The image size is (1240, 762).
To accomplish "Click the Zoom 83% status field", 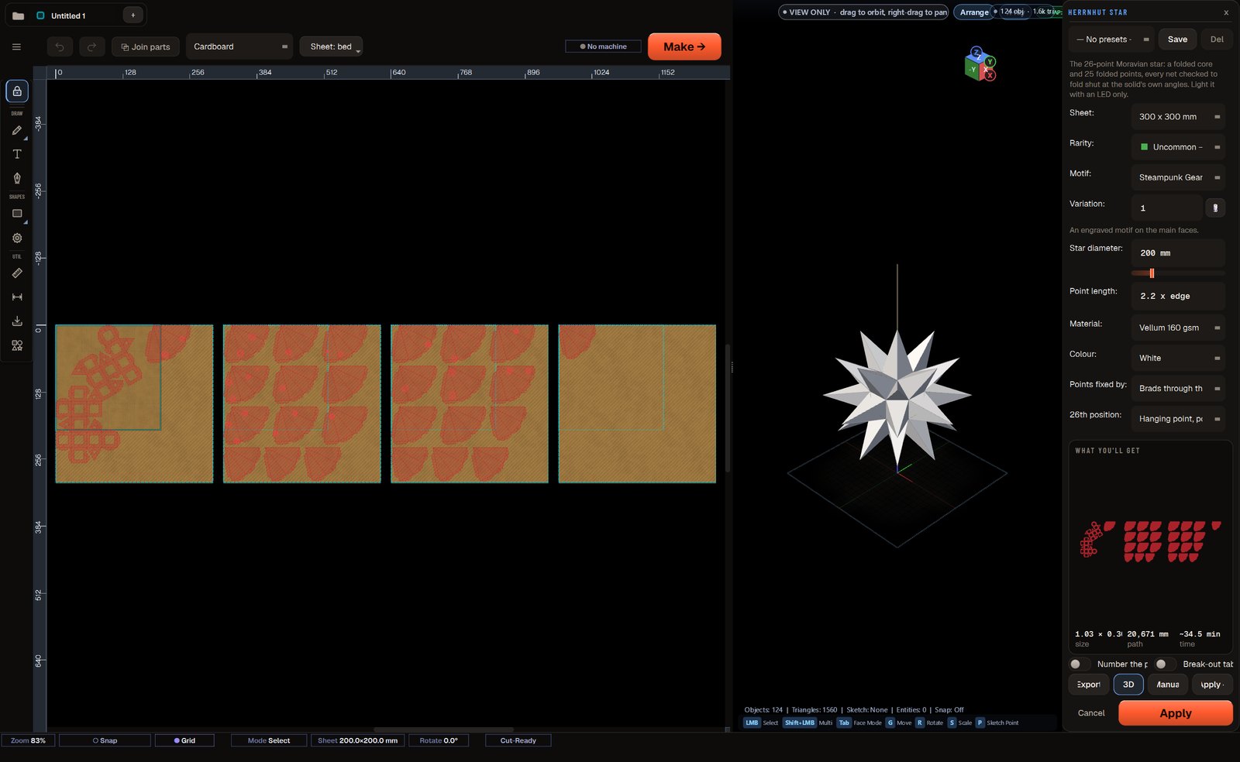I will [x=28, y=740].
